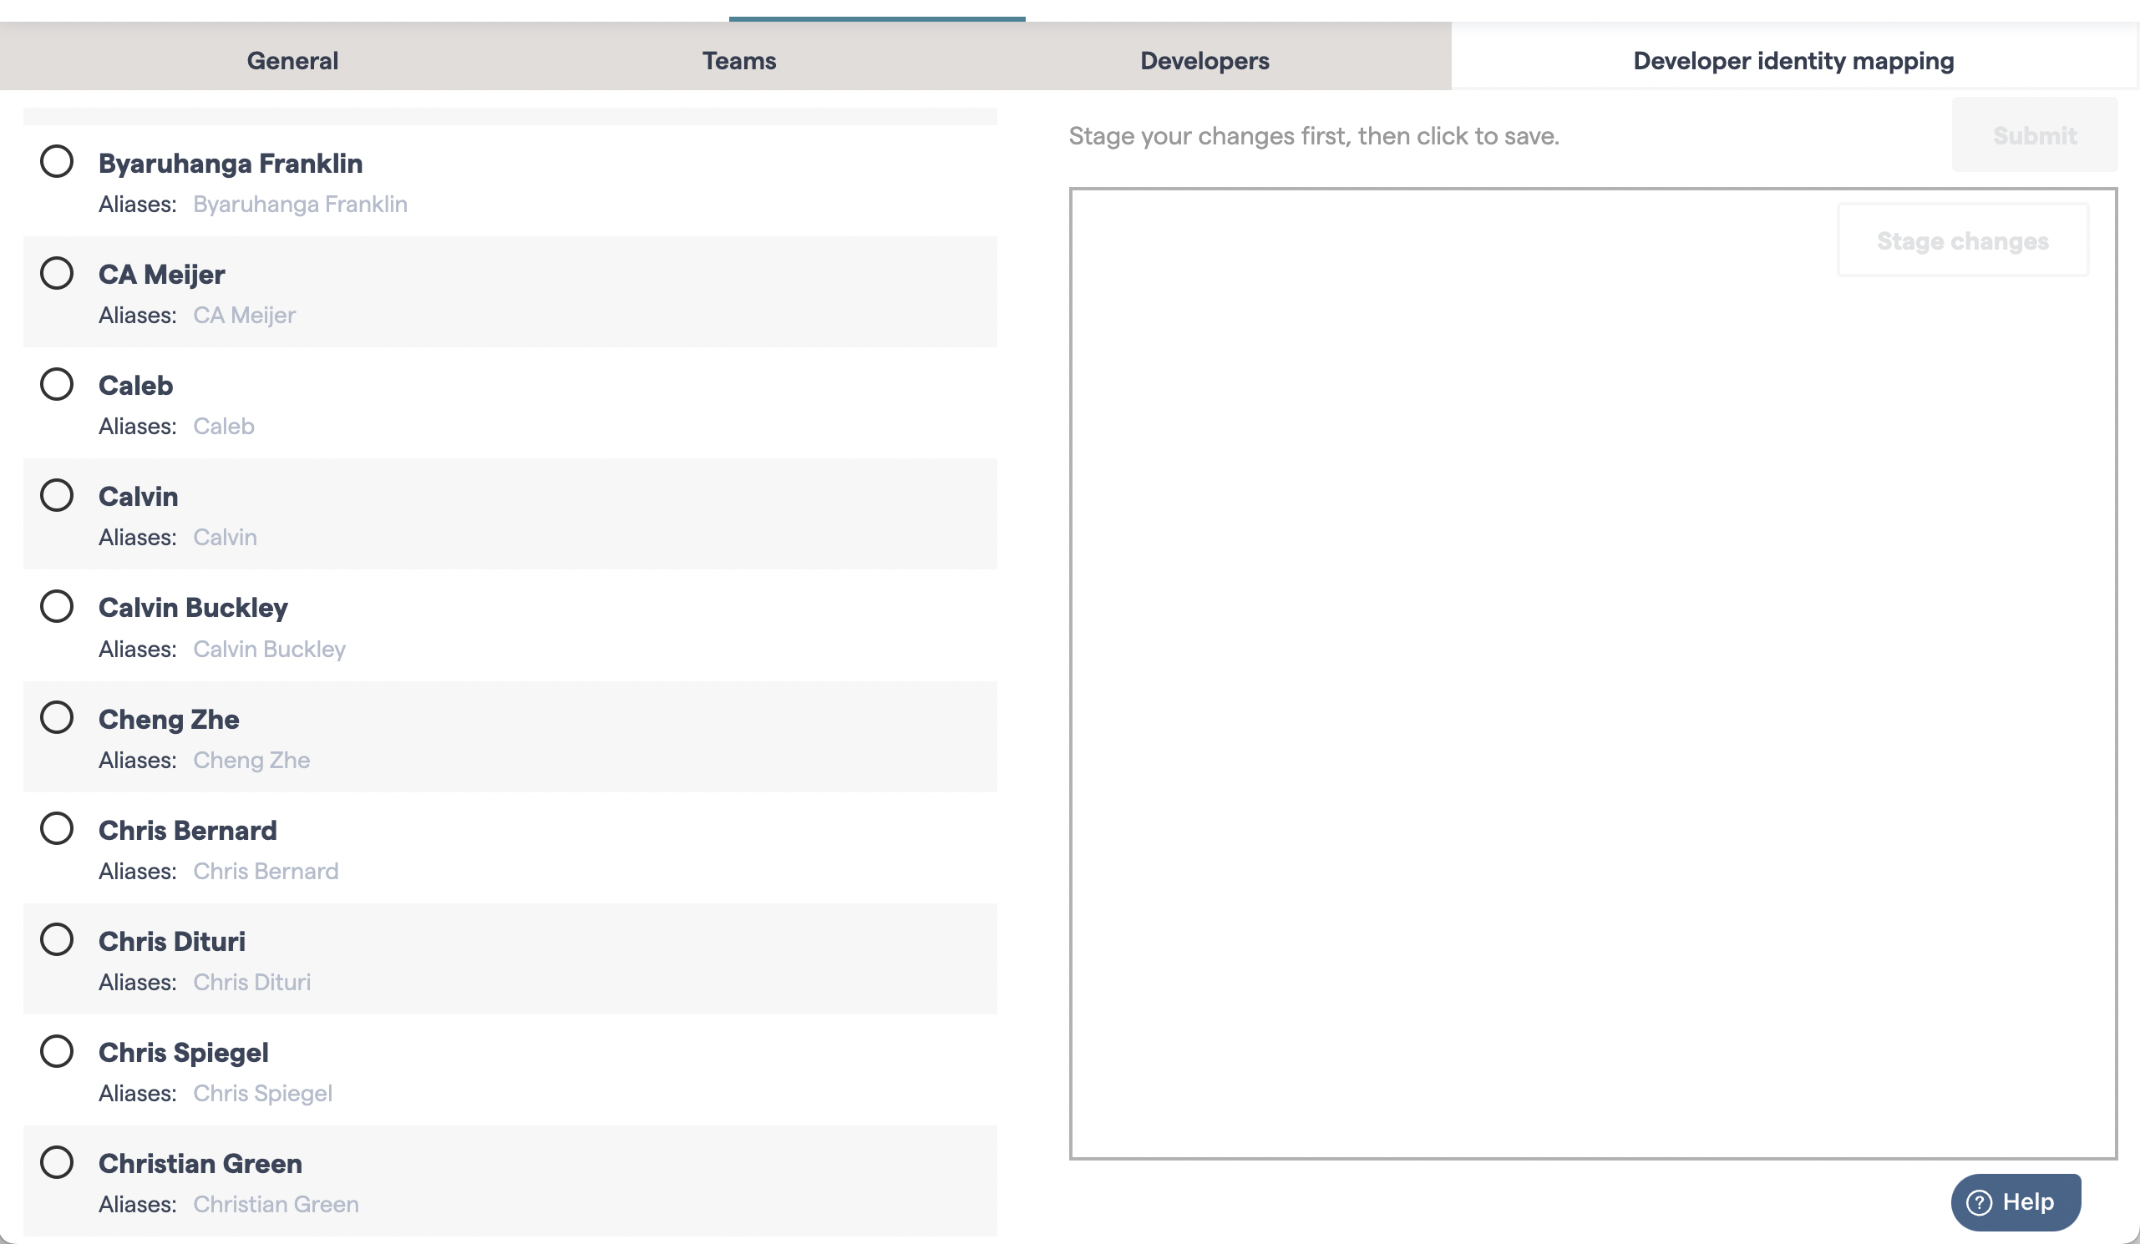Viewport: 2140px width, 1244px height.
Task: Select the Byaruhanga Franklin radio button
Action: 57,162
